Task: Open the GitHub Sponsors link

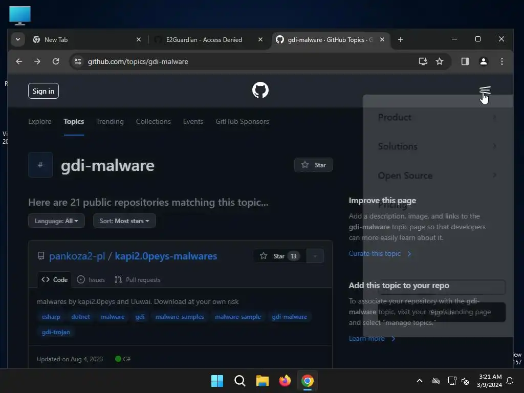Action: [x=242, y=121]
